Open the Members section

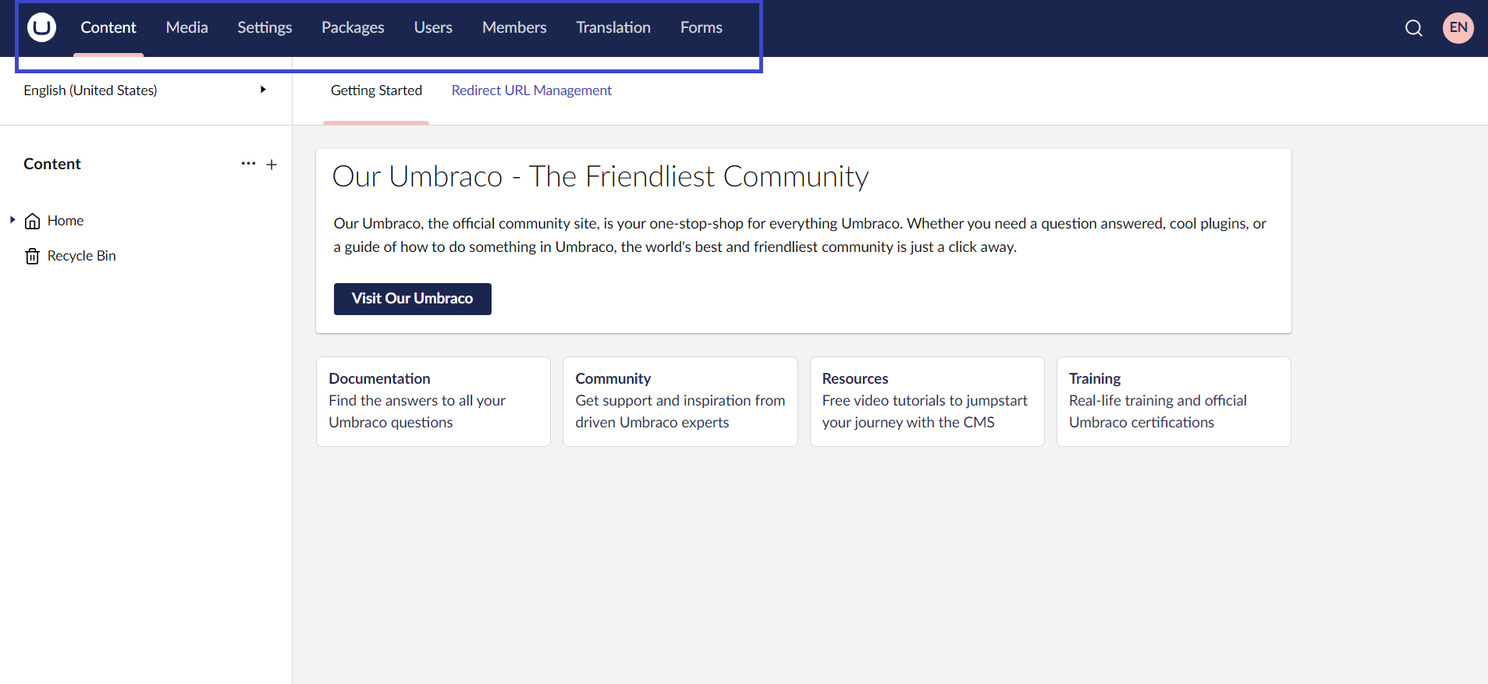tap(514, 27)
